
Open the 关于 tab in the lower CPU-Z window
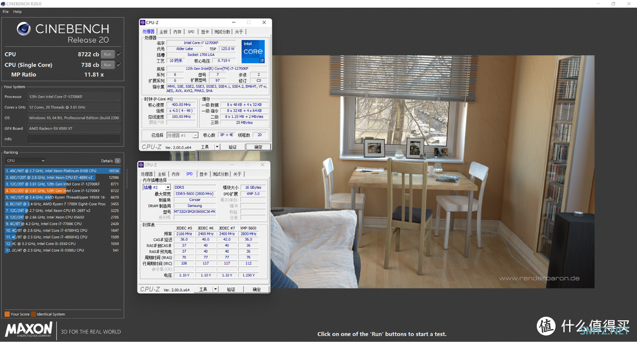[x=237, y=174]
